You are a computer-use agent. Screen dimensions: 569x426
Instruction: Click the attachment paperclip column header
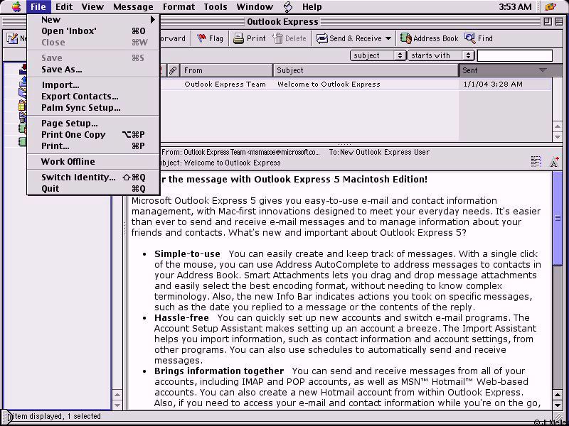coord(173,70)
